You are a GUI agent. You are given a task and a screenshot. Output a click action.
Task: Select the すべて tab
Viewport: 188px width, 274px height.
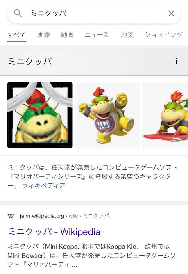17,34
